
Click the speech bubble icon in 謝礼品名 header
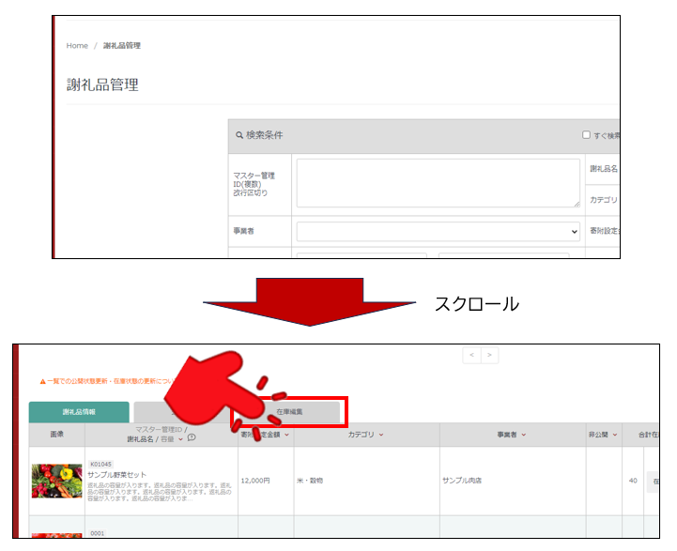192,438
